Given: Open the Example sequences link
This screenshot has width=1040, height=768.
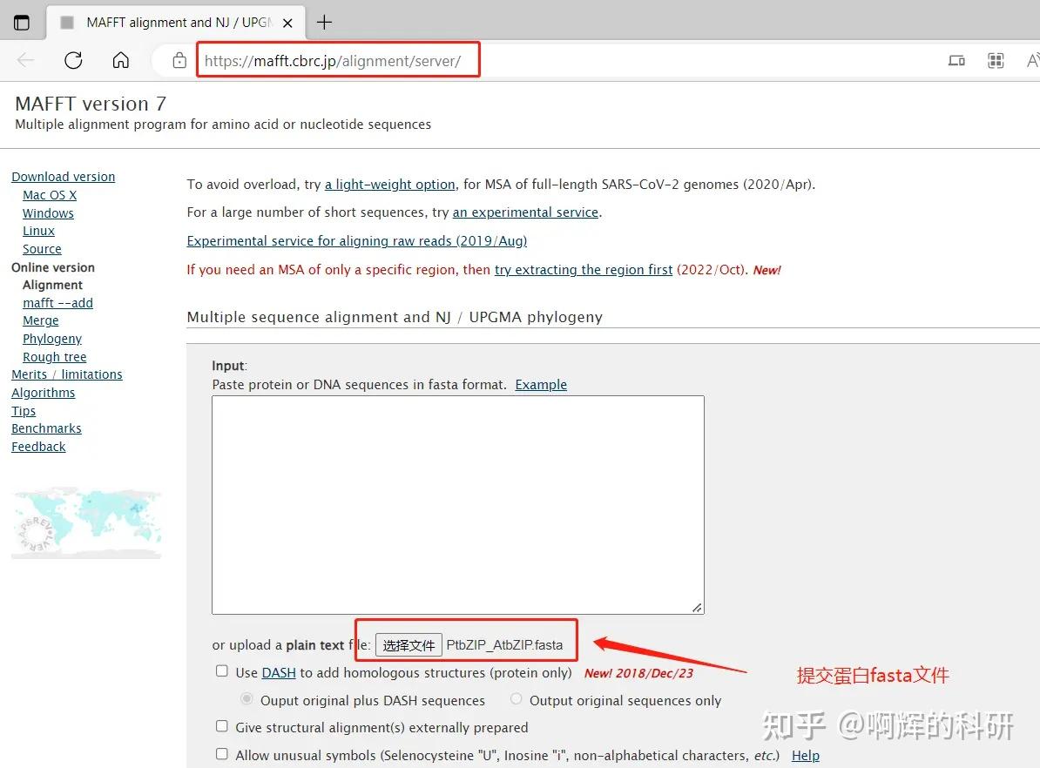Looking at the screenshot, I should click(540, 384).
